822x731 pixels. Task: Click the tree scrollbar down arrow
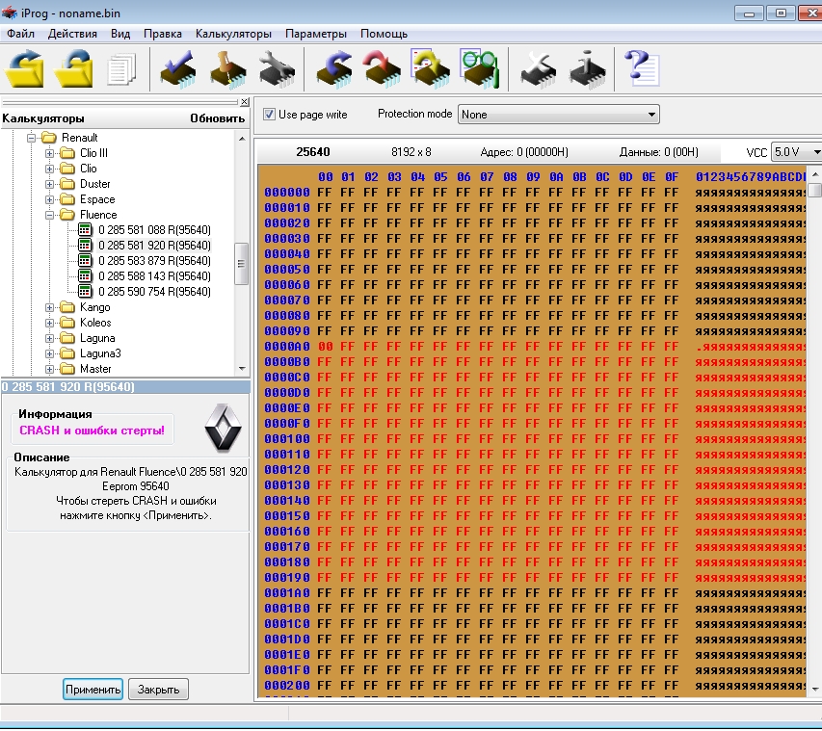click(242, 368)
